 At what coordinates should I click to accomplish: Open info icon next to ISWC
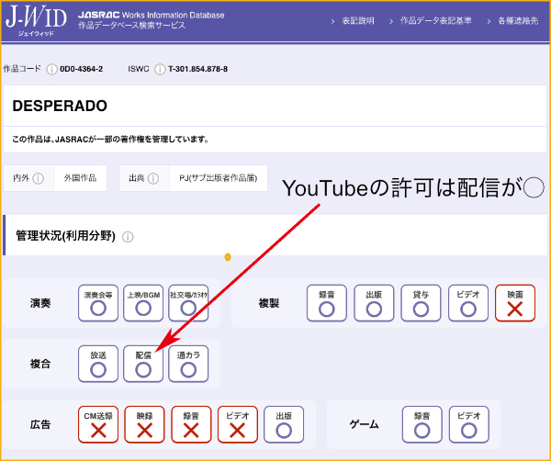pyautogui.click(x=160, y=69)
